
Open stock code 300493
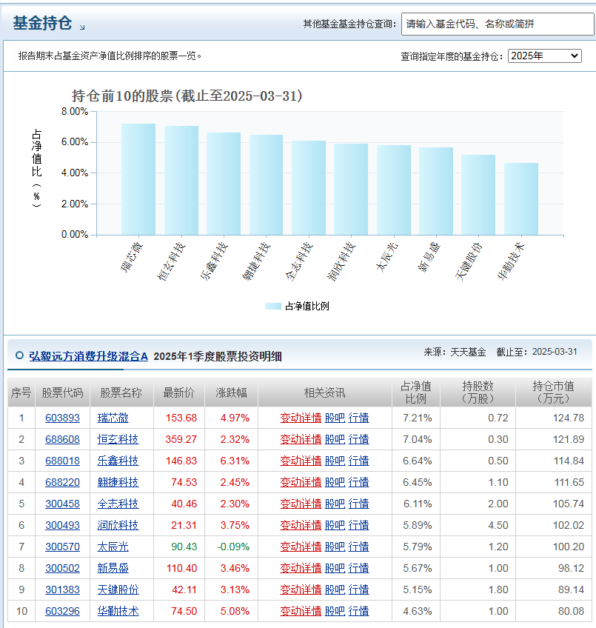(x=62, y=525)
